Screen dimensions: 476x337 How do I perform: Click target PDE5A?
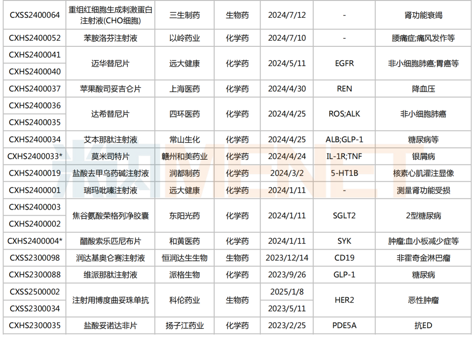[344, 326]
